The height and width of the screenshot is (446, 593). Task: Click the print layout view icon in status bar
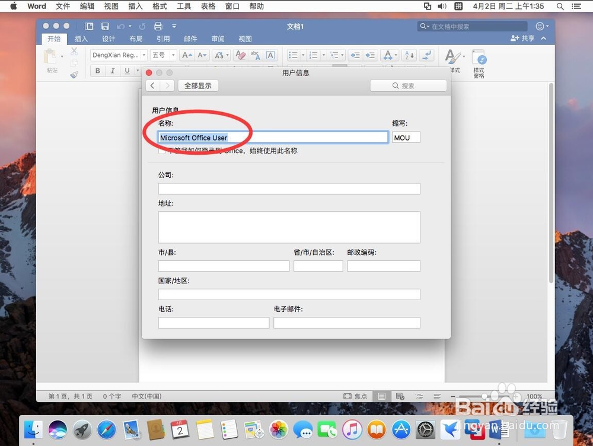pos(381,396)
